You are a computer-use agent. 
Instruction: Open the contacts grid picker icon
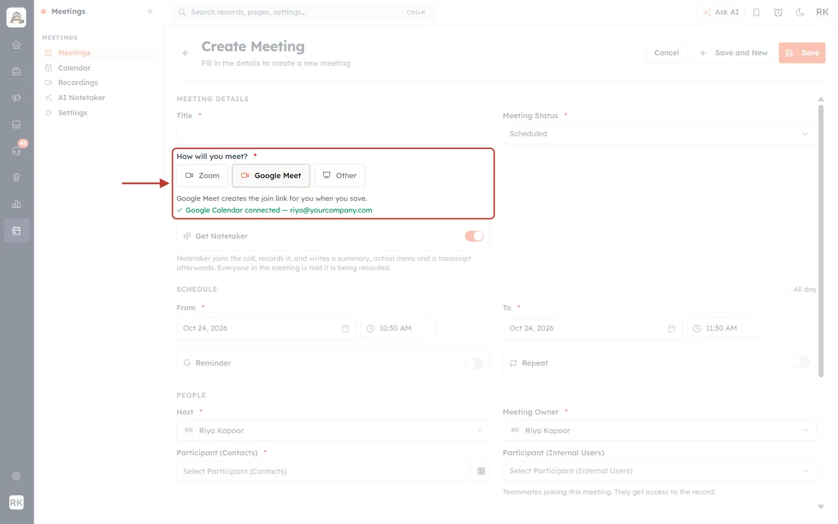(x=481, y=471)
